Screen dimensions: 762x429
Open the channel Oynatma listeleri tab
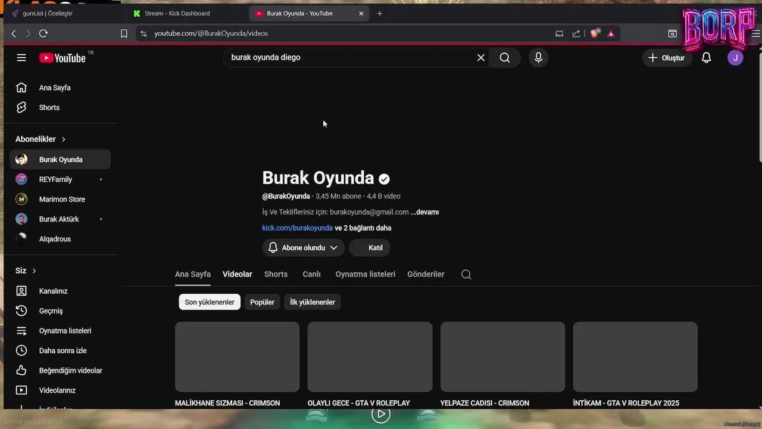click(366, 274)
